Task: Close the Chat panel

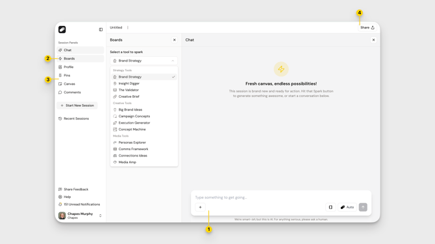Action: point(373,40)
